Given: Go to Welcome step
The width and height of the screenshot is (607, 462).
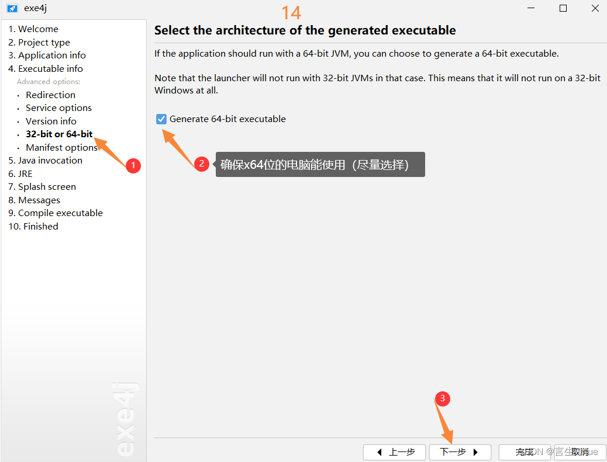Looking at the screenshot, I should 33,29.
